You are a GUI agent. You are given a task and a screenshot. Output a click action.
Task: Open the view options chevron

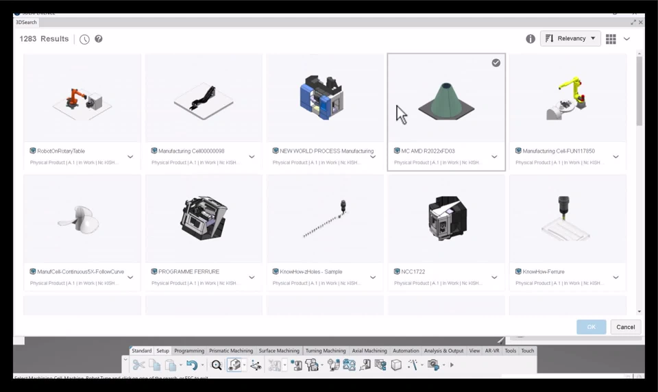coord(626,38)
